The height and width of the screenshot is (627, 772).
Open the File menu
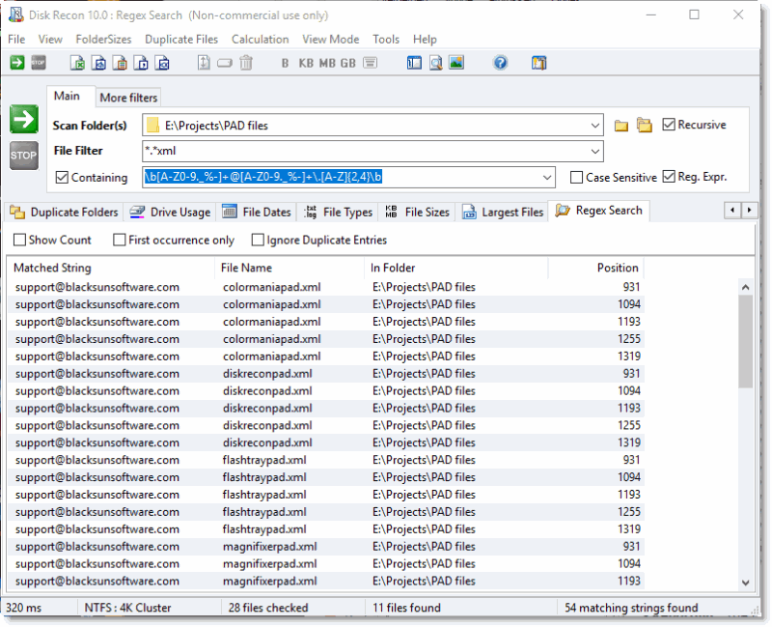[x=16, y=40]
